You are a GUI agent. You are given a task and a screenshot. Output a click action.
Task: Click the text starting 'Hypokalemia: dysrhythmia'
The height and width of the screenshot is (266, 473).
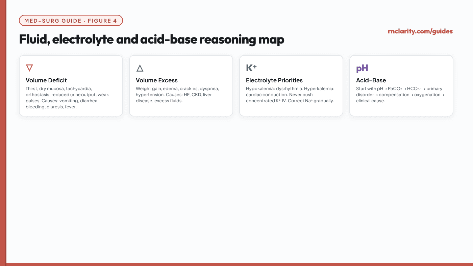(x=290, y=95)
